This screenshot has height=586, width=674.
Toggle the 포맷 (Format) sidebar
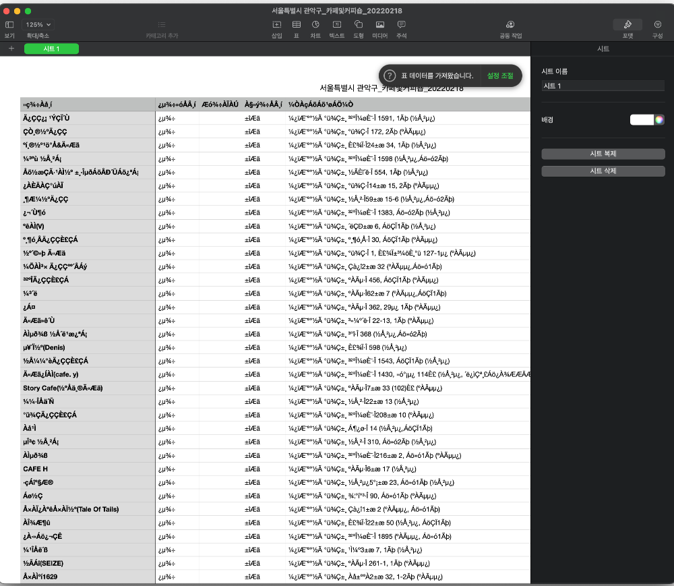pyautogui.click(x=627, y=24)
